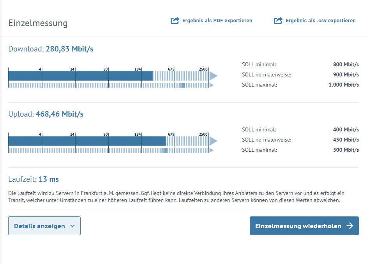Image resolution: width=369 pixels, height=264 pixels.
Task: Open the Details anzeigen section
Action: [40, 226]
